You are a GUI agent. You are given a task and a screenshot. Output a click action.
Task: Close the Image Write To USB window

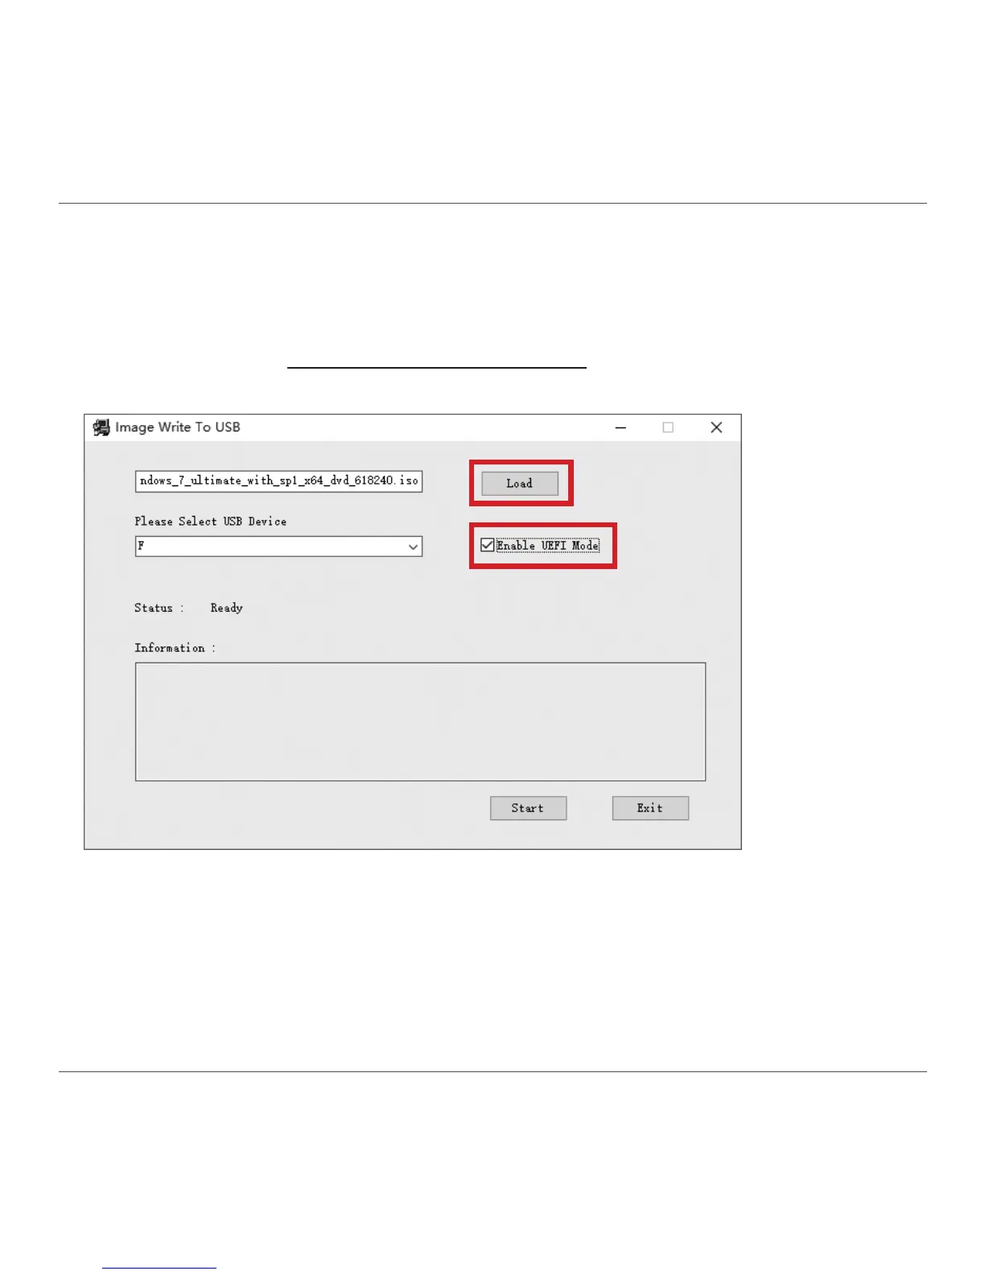point(716,427)
